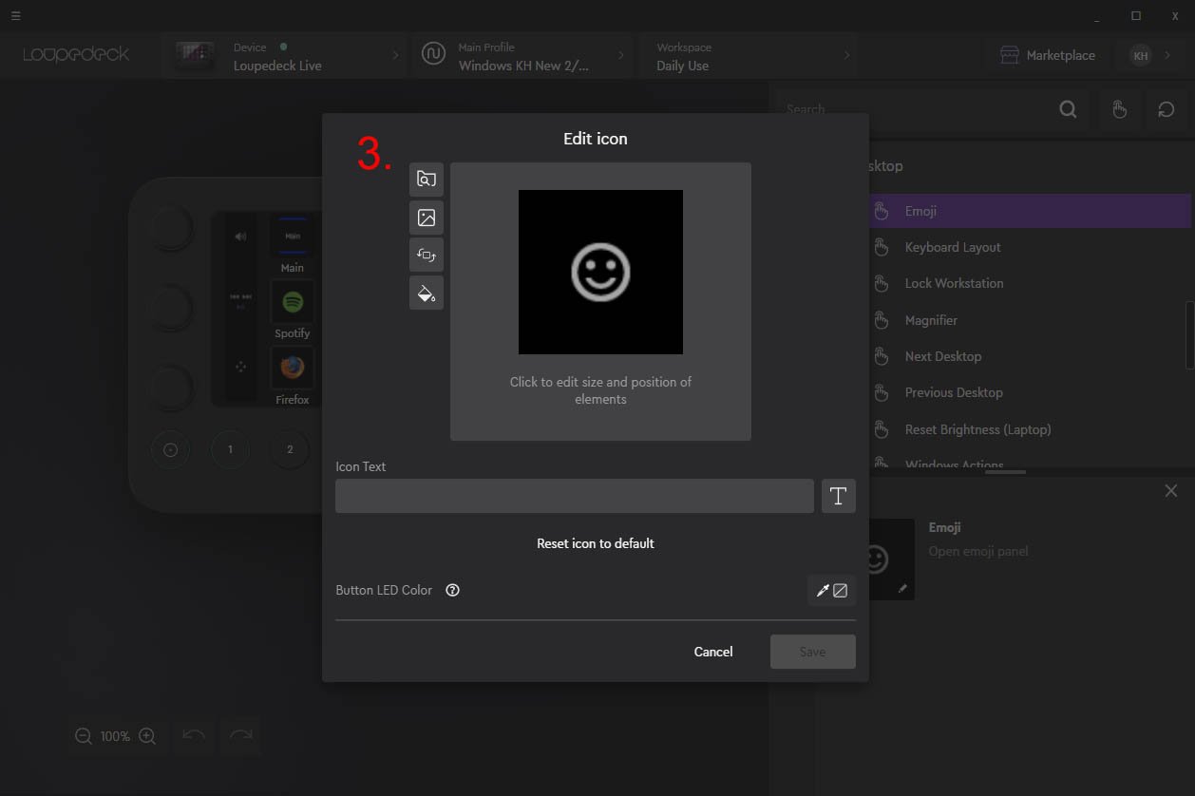Click the search magnifier icon
Screen dimensions: 1195x796
(1067, 109)
